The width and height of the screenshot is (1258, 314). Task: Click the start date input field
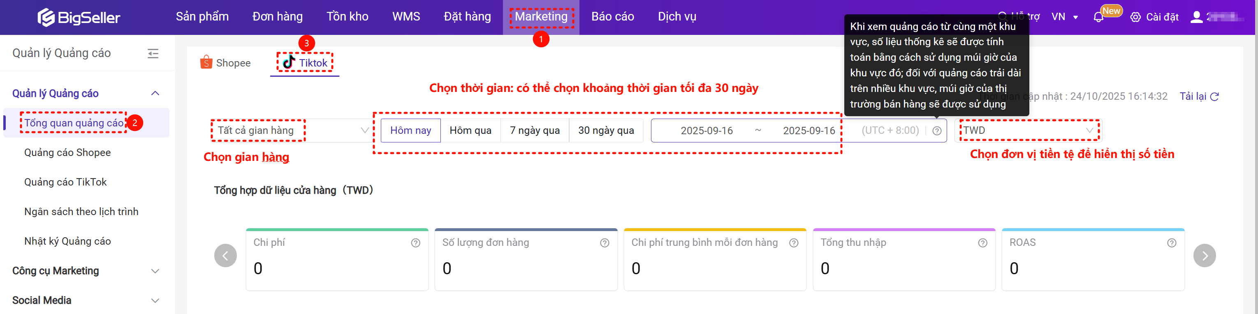pyautogui.click(x=706, y=131)
